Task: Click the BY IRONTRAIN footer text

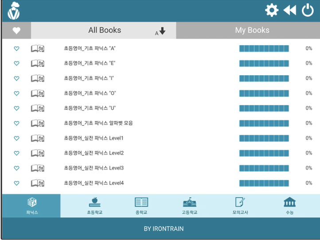Action: tap(164, 228)
